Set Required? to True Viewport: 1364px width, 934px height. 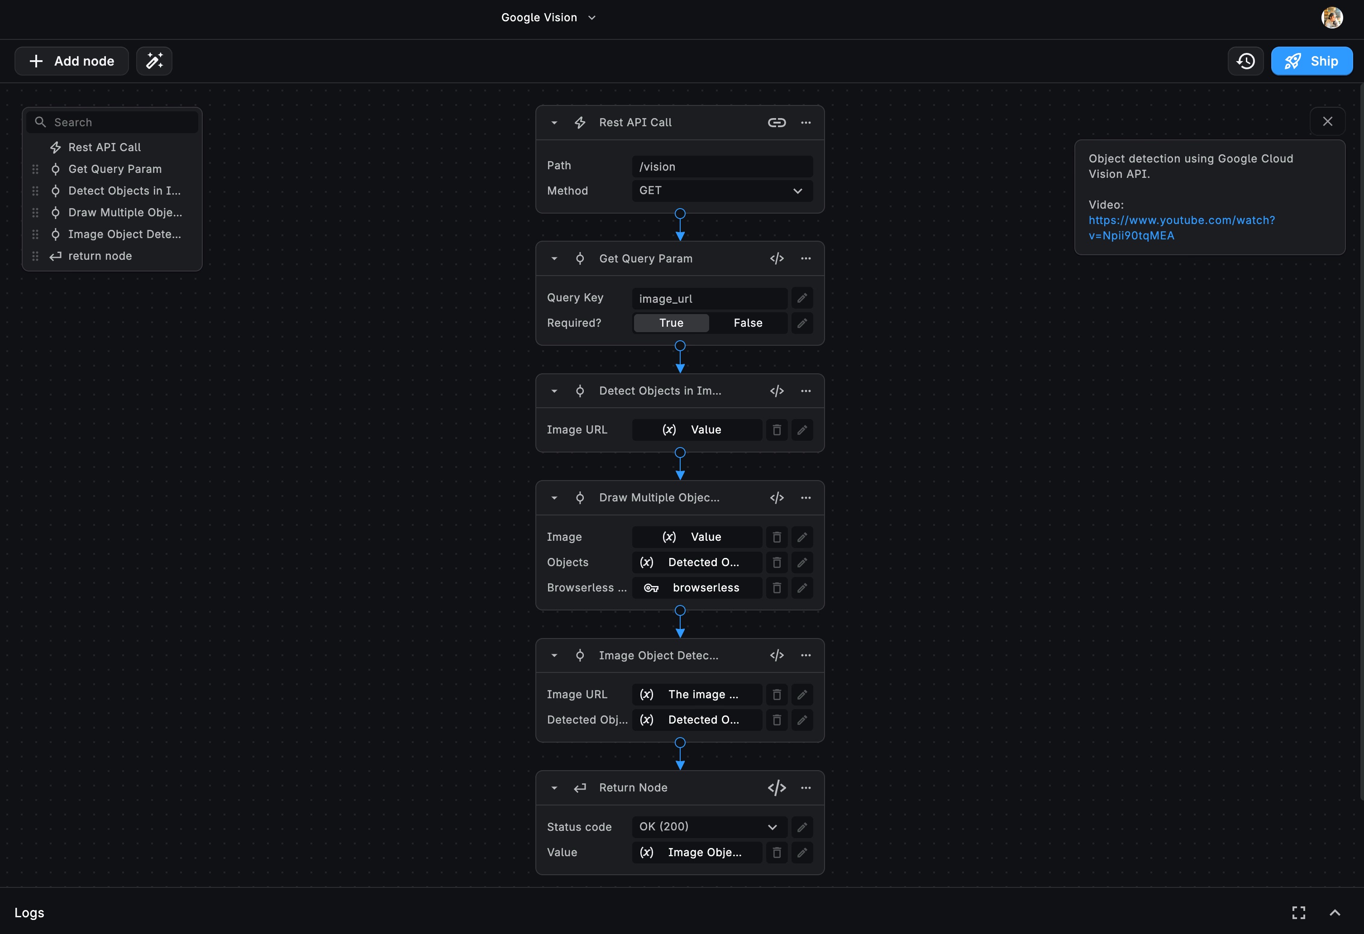pos(671,323)
